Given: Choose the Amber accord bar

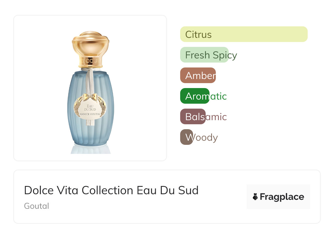Looking at the screenshot, I should click(x=198, y=75).
